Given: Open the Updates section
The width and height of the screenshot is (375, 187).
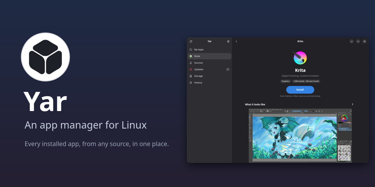Looking at the screenshot, I should (209, 69).
